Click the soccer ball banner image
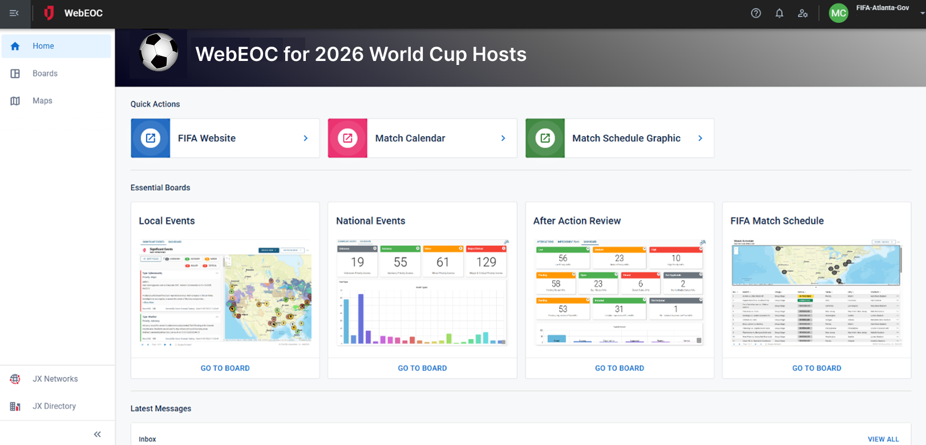The height and width of the screenshot is (445, 926). [x=159, y=52]
